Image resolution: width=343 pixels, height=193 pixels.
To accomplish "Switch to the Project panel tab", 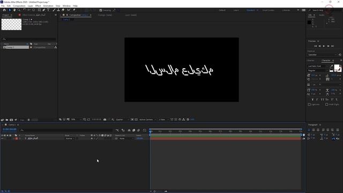I will 5,15.
